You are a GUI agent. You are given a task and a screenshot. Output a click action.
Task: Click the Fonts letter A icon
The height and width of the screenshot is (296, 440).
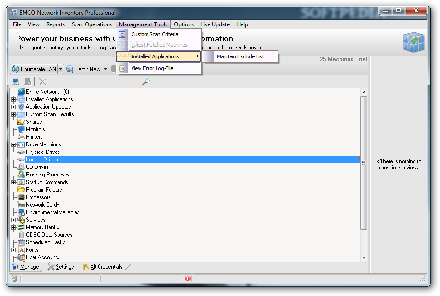pos(22,250)
